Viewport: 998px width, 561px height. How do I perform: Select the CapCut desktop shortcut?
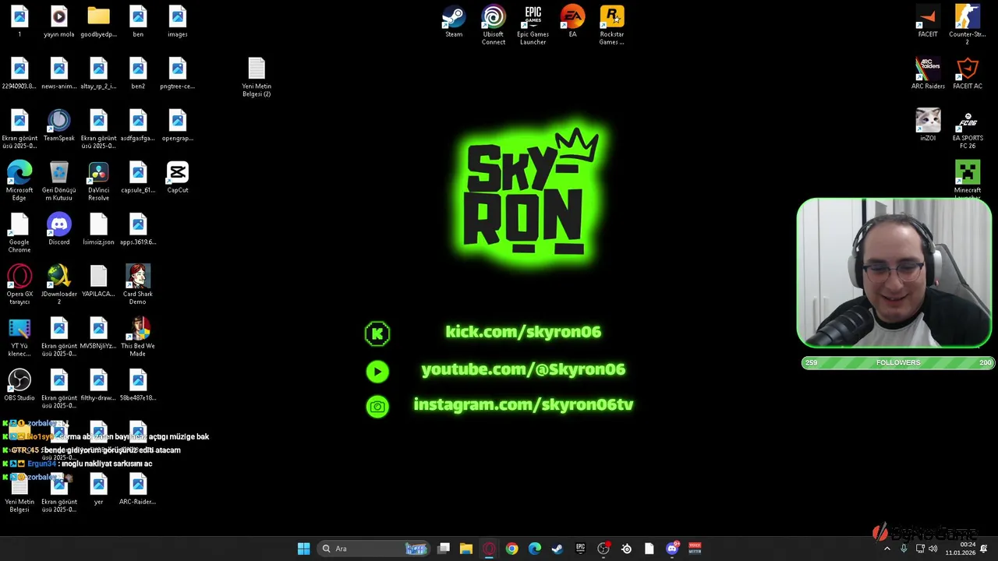tap(178, 178)
